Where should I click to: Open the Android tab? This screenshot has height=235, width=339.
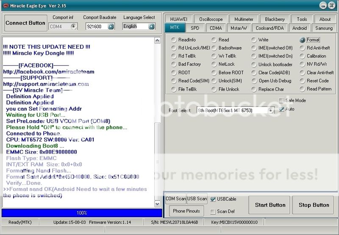pos(300,28)
